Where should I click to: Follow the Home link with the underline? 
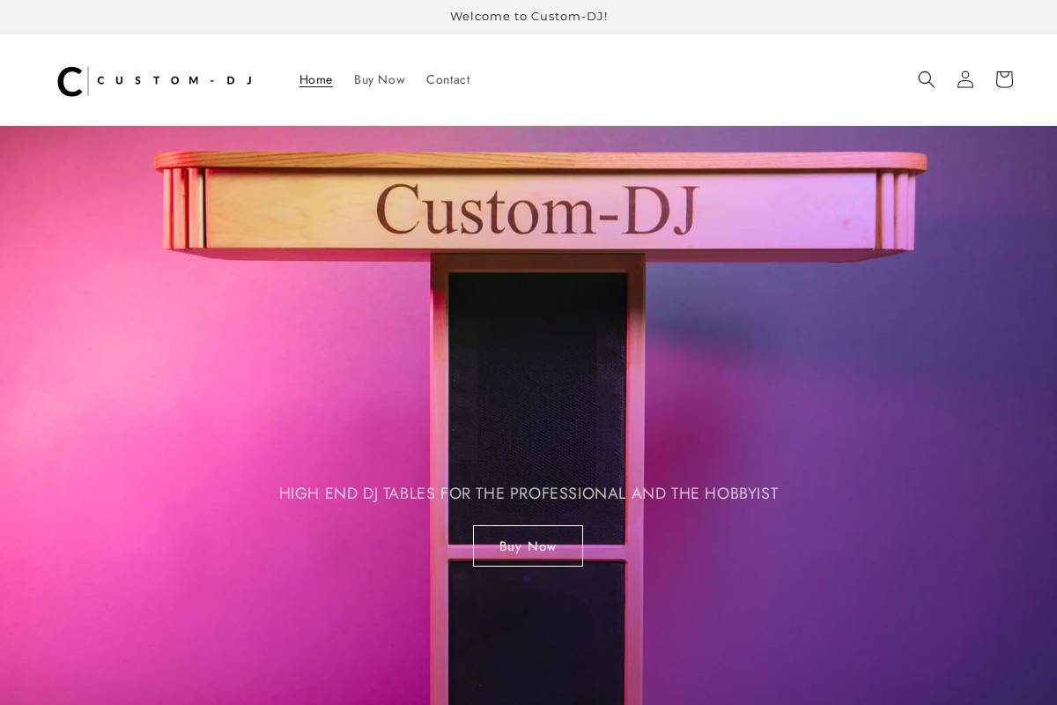click(x=315, y=79)
